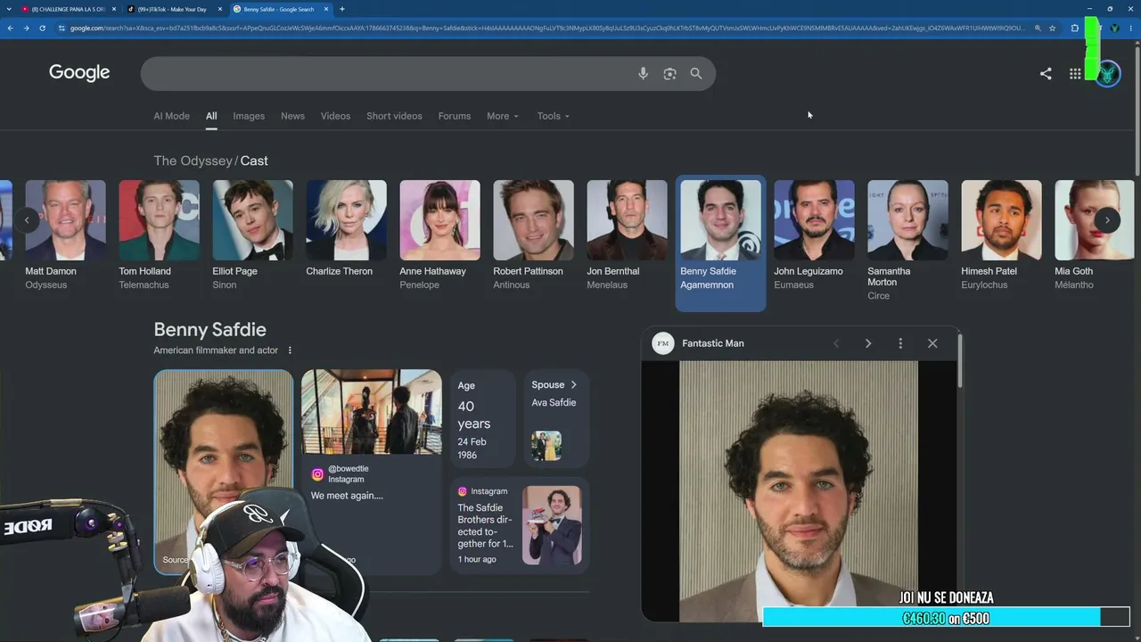Select Benny Safdie Agamemnon cast card

[720, 243]
